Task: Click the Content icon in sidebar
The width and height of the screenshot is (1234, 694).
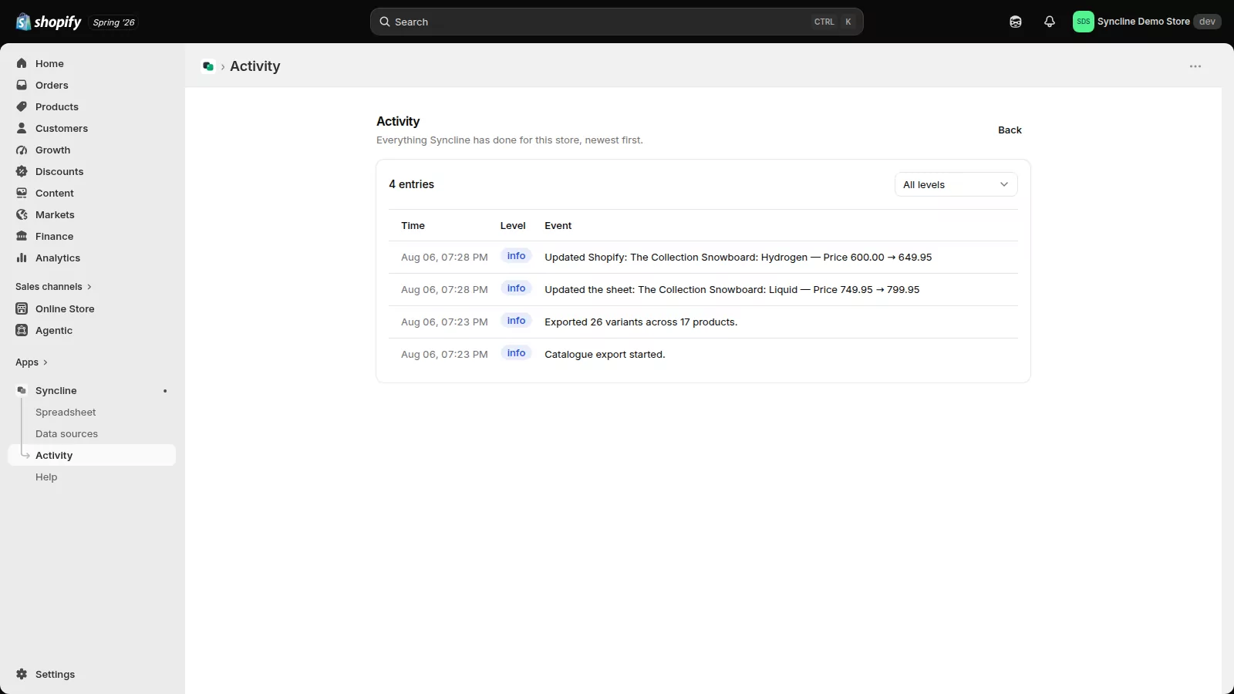Action: coord(22,193)
